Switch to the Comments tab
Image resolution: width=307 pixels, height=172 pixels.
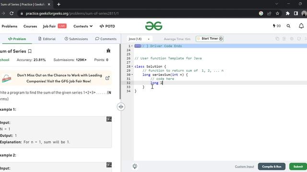pyautogui.click(x=106, y=39)
